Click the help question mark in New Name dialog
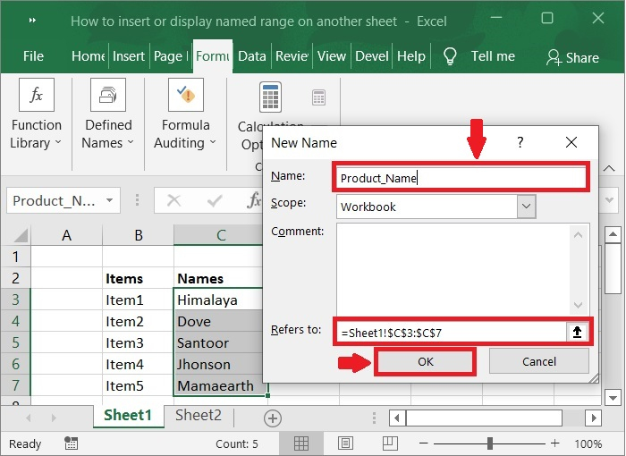This screenshot has height=456, width=626. tap(520, 142)
